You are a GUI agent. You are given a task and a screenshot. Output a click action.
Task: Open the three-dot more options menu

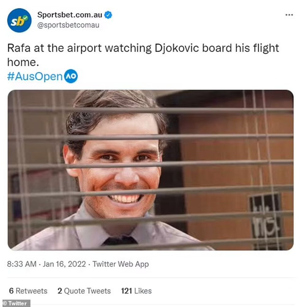[289, 15]
